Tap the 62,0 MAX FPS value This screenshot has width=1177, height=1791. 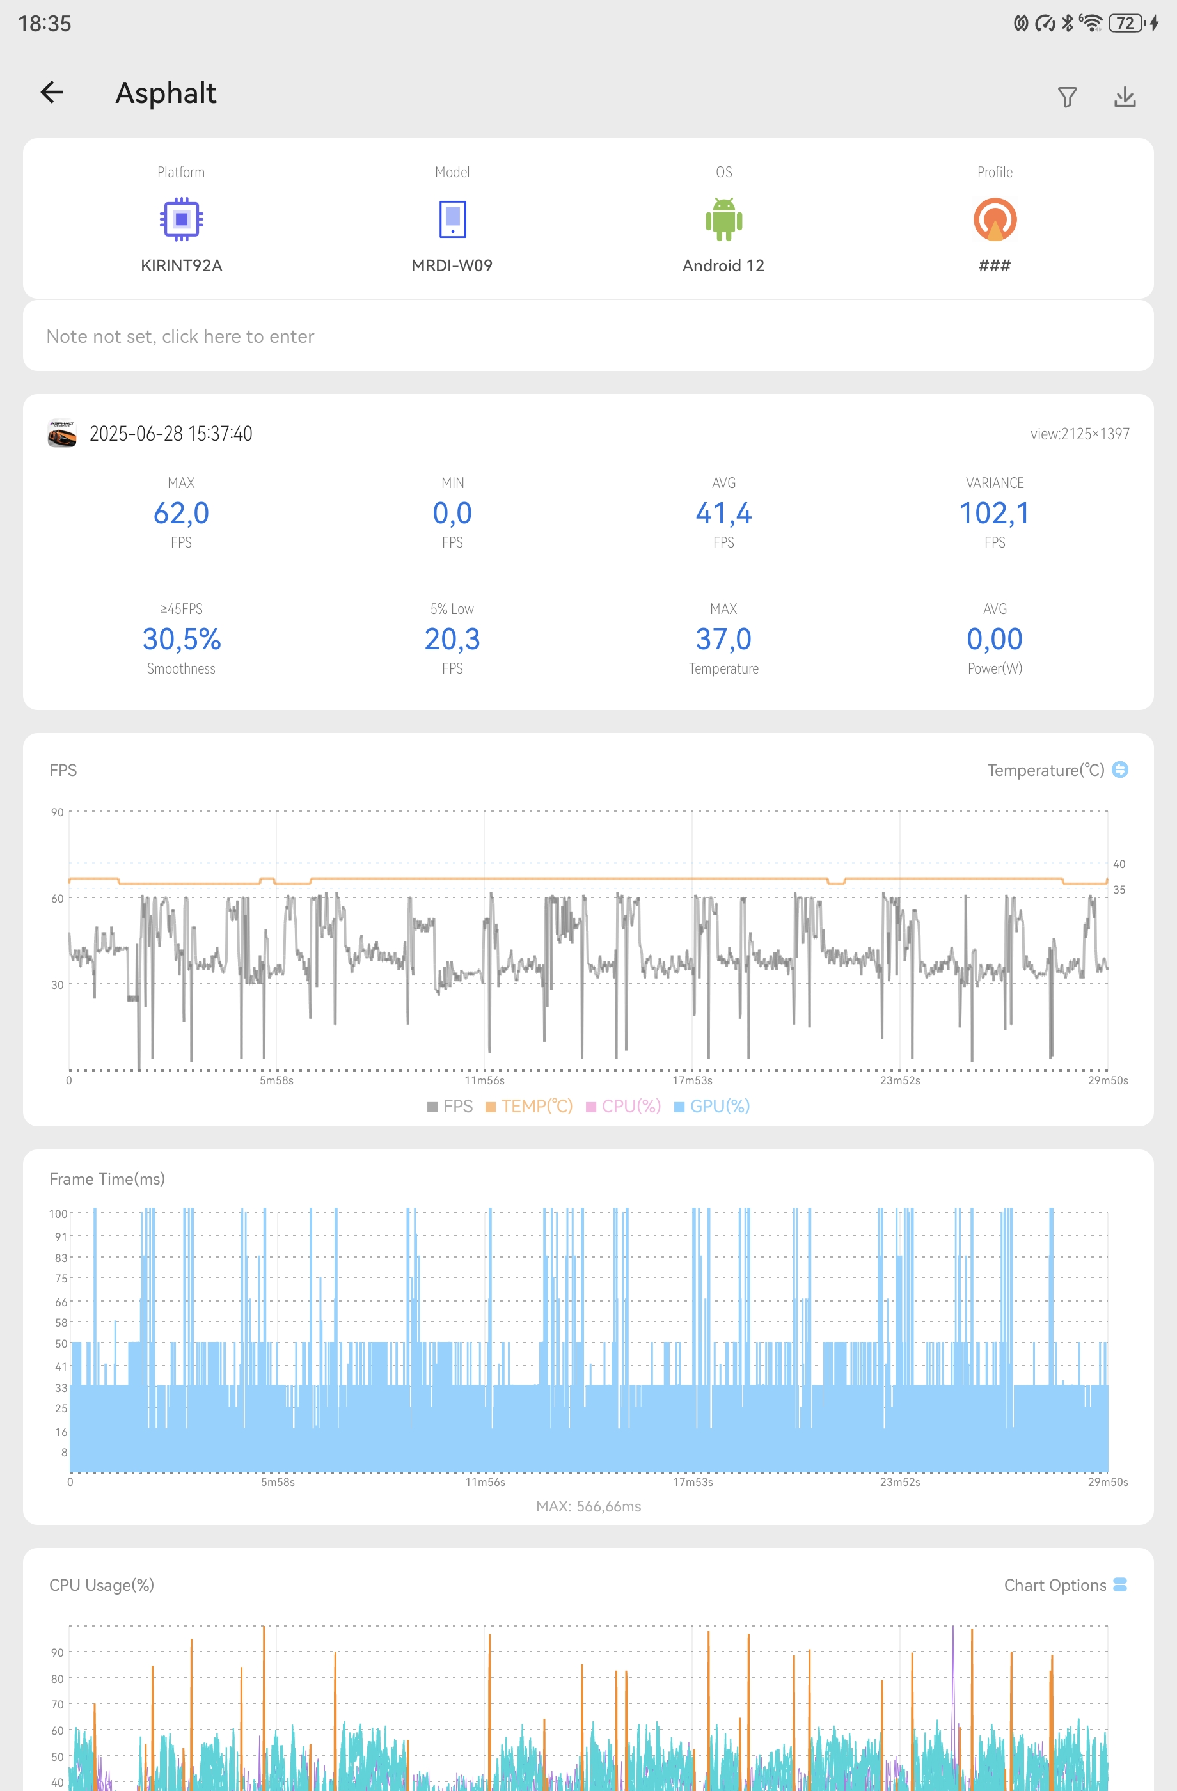(x=182, y=513)
